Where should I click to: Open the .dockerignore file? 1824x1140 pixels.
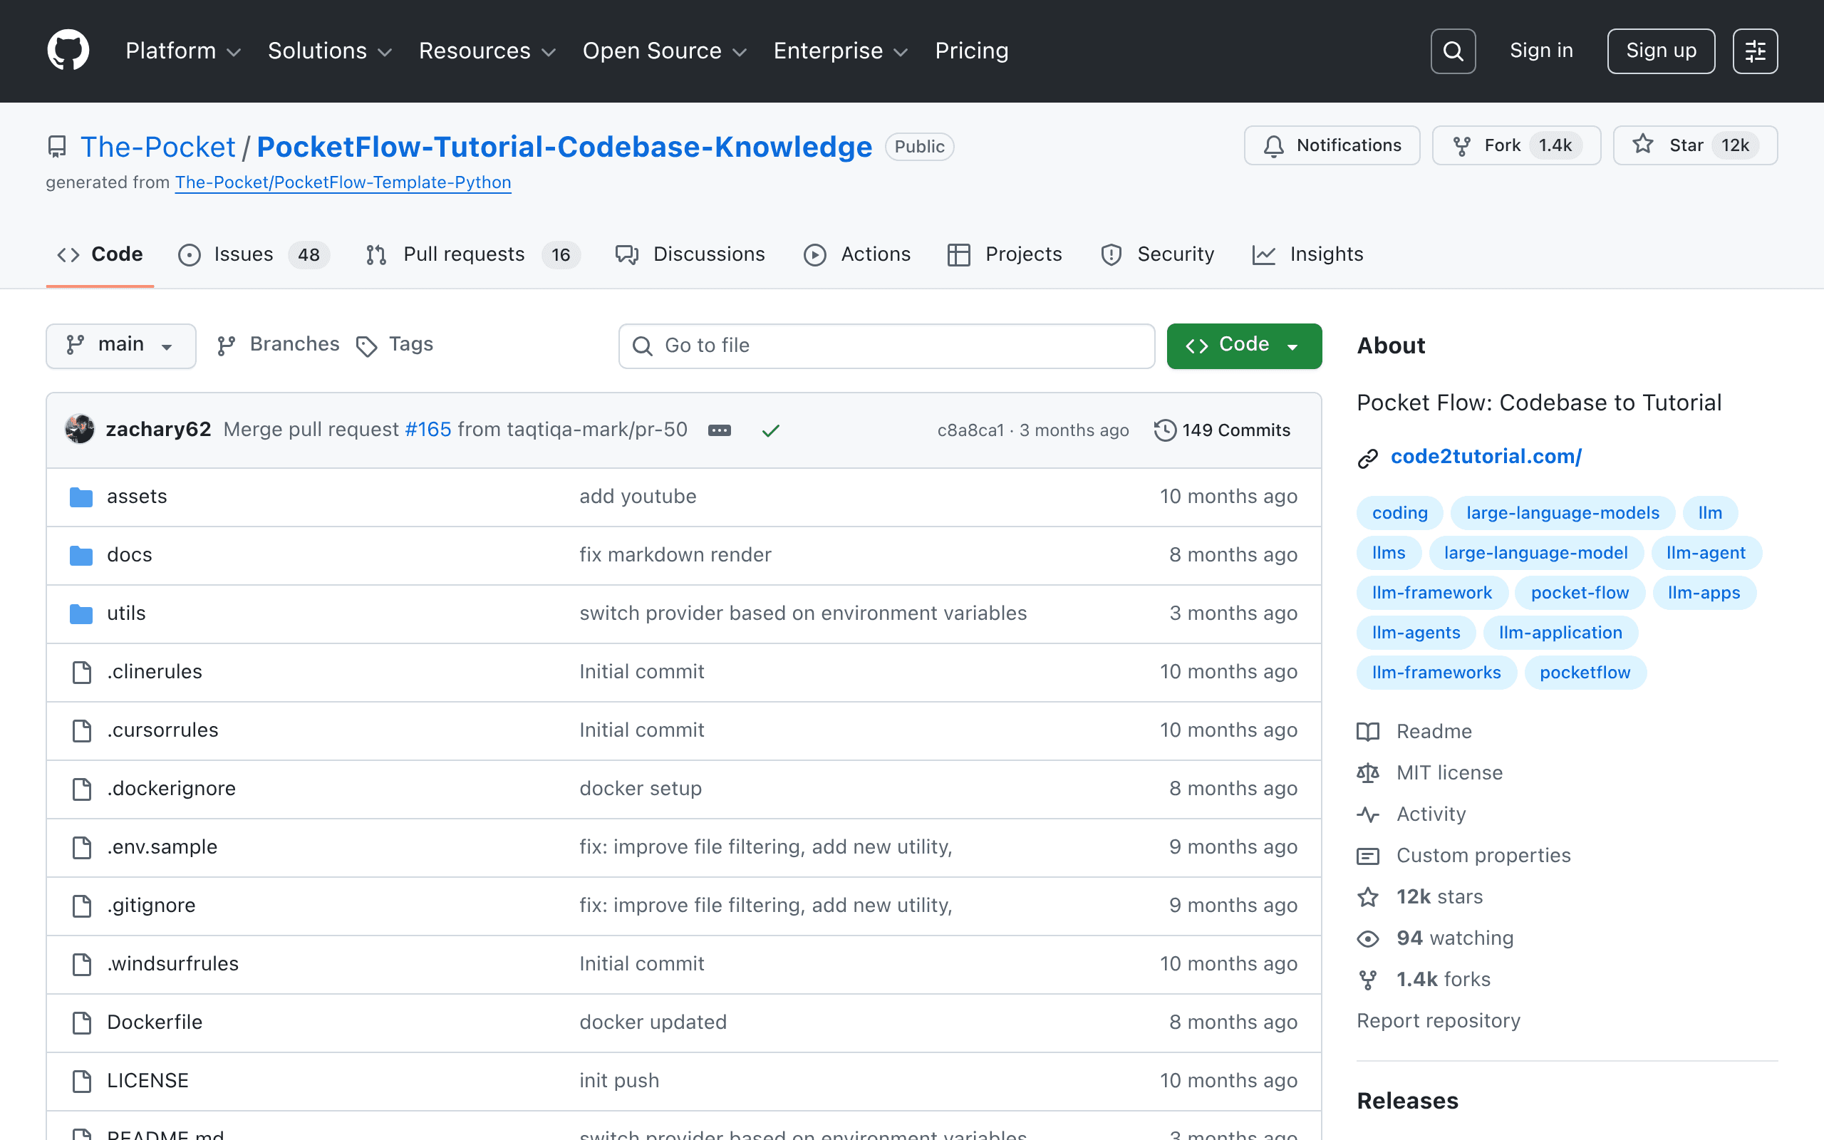click(x=171, y=789)
